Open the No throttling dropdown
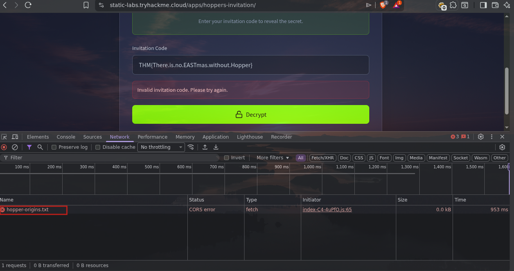 pos(161,147)
